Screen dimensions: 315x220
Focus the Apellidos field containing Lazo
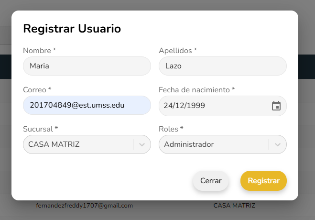click(222, 66)
